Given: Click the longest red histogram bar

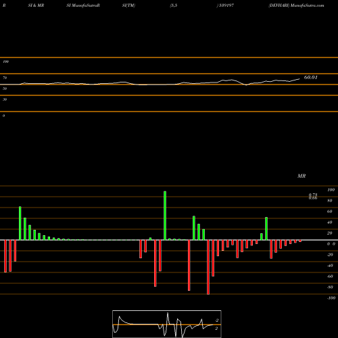Looking at the screenshot, I should point(208,267).
